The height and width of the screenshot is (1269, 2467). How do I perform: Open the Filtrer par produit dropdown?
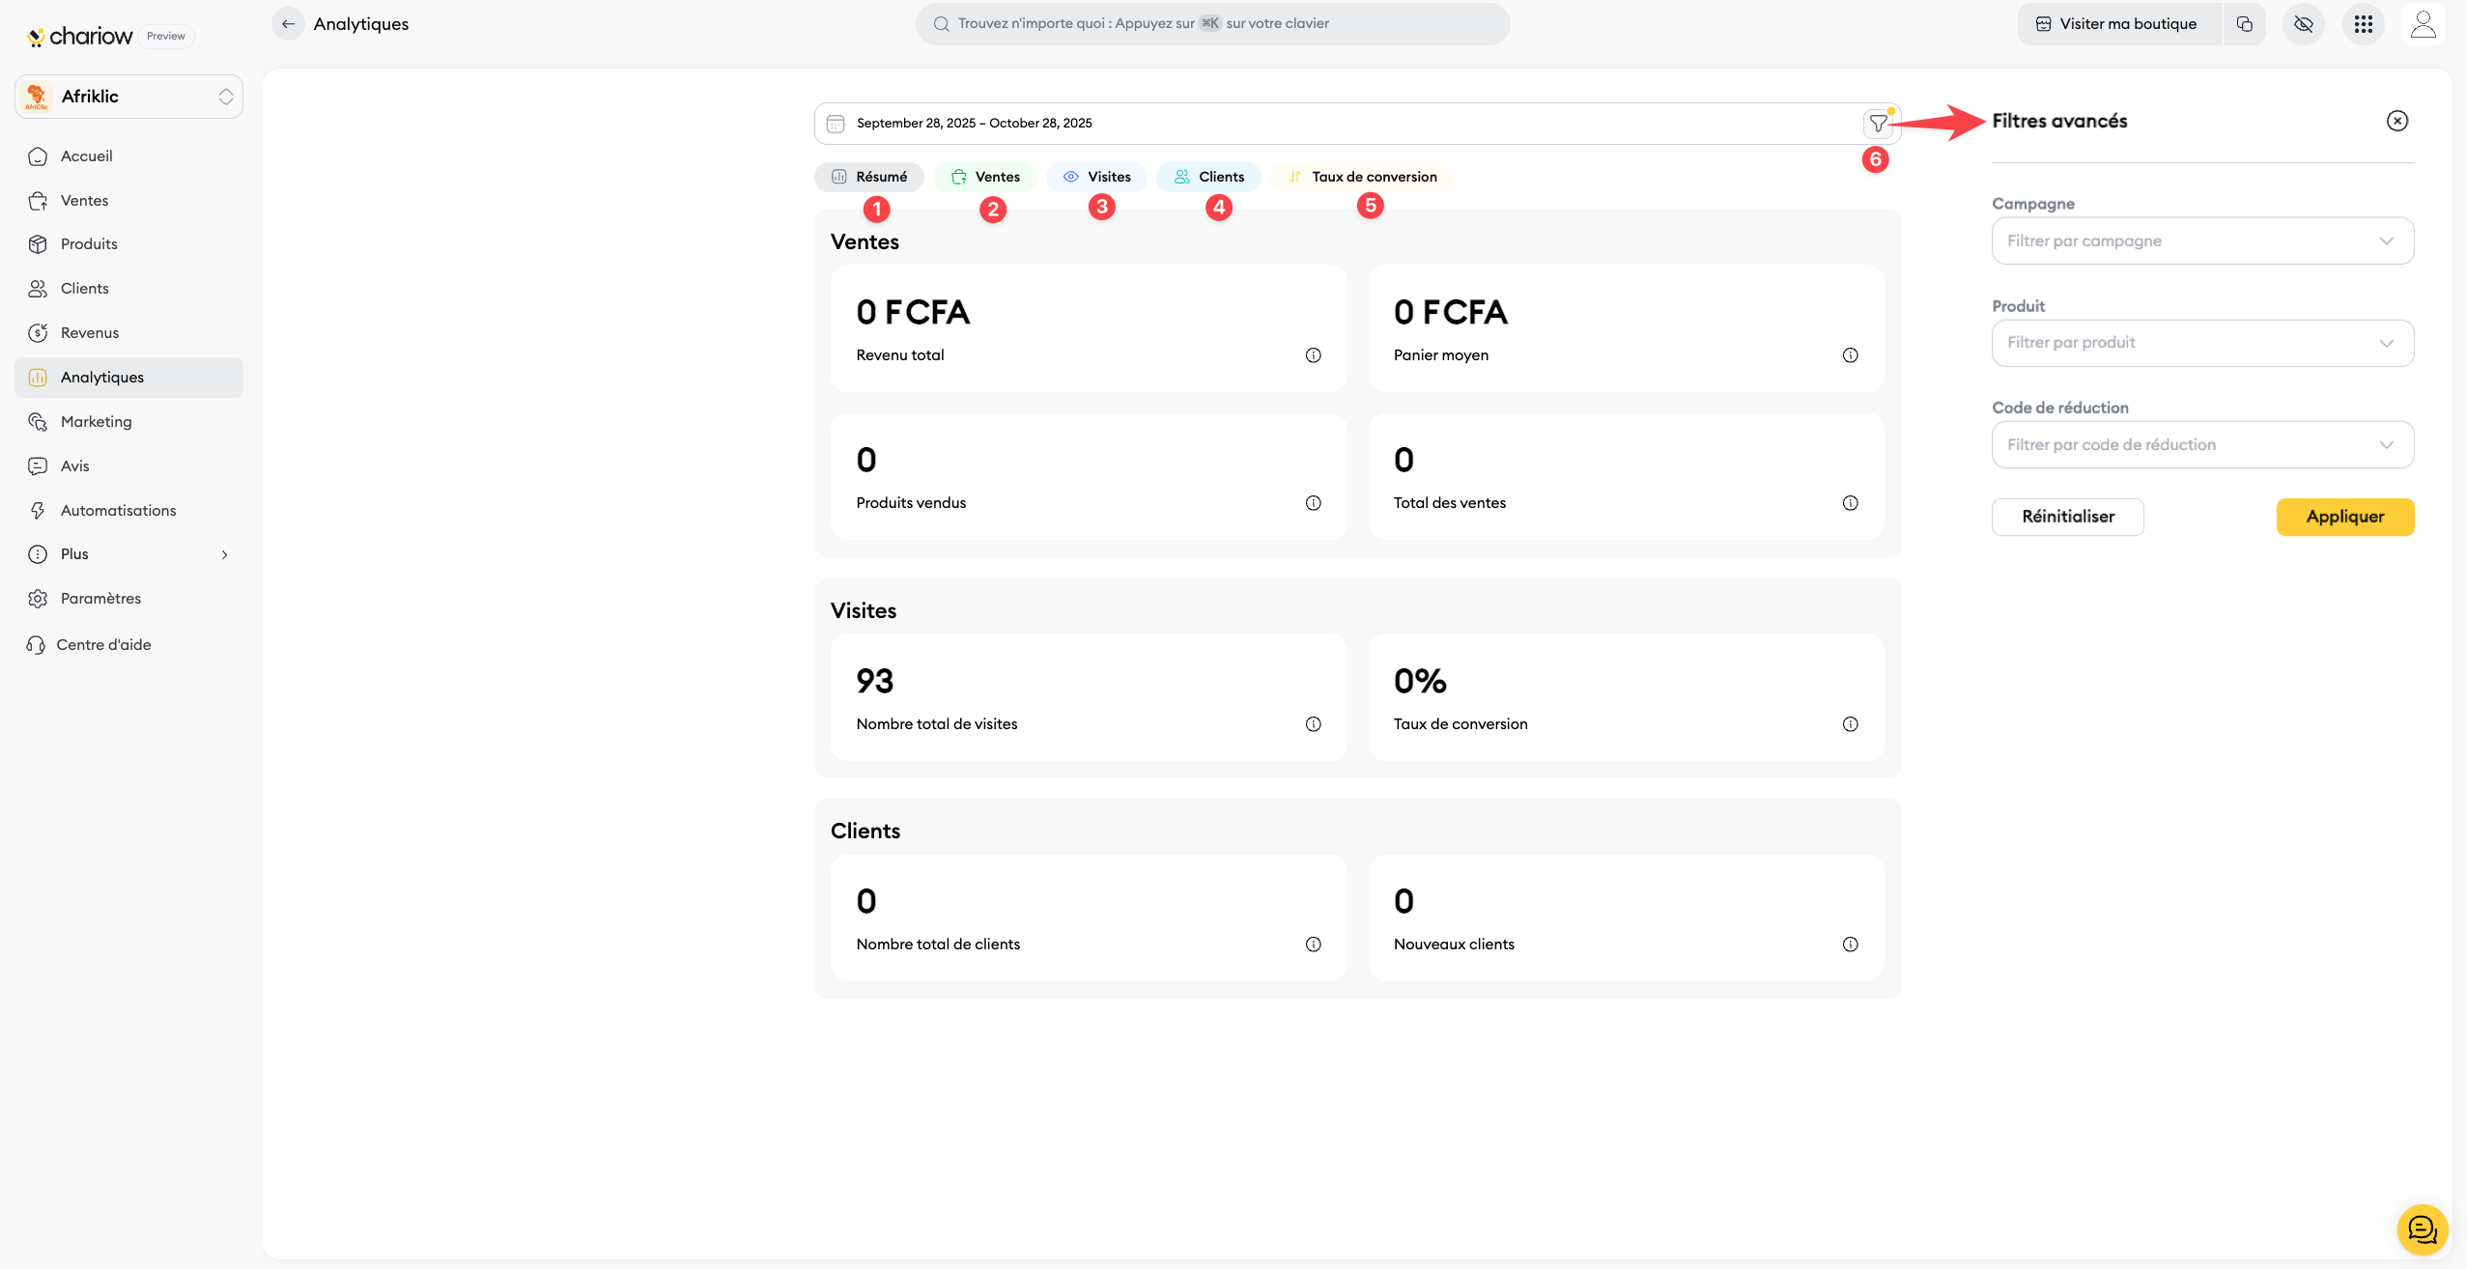(x=2202, y=343)
